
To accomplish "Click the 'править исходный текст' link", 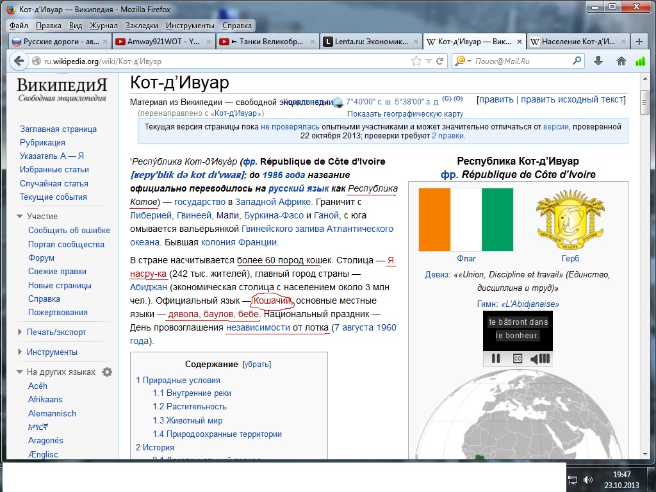I will click(571, 99).
